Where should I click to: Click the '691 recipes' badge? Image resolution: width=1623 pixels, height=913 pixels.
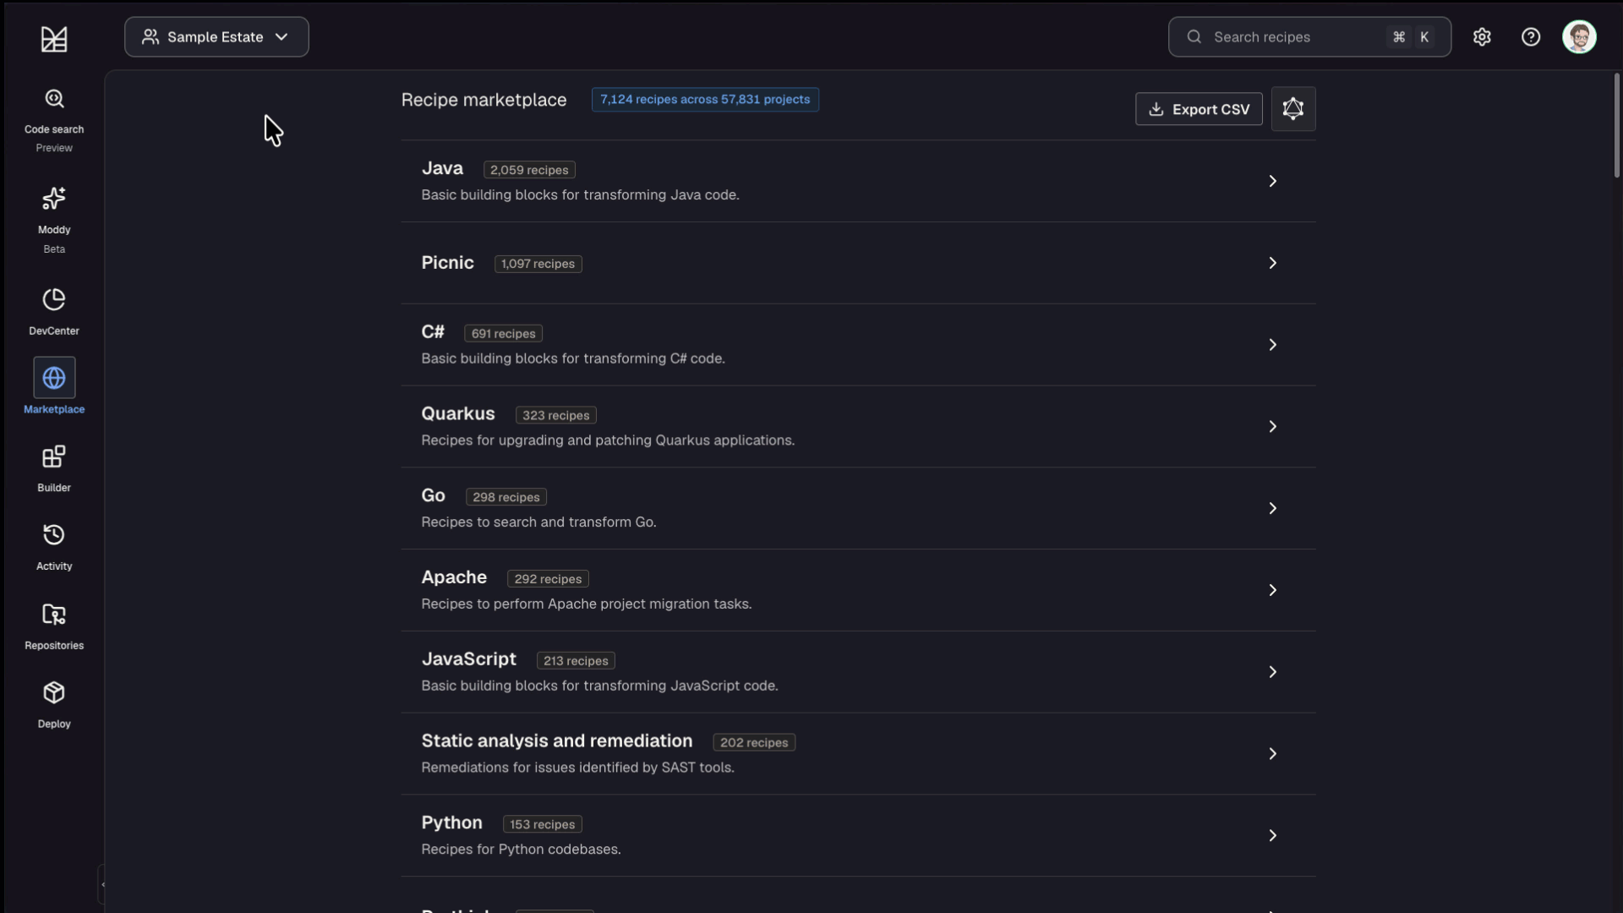(503, 334)
